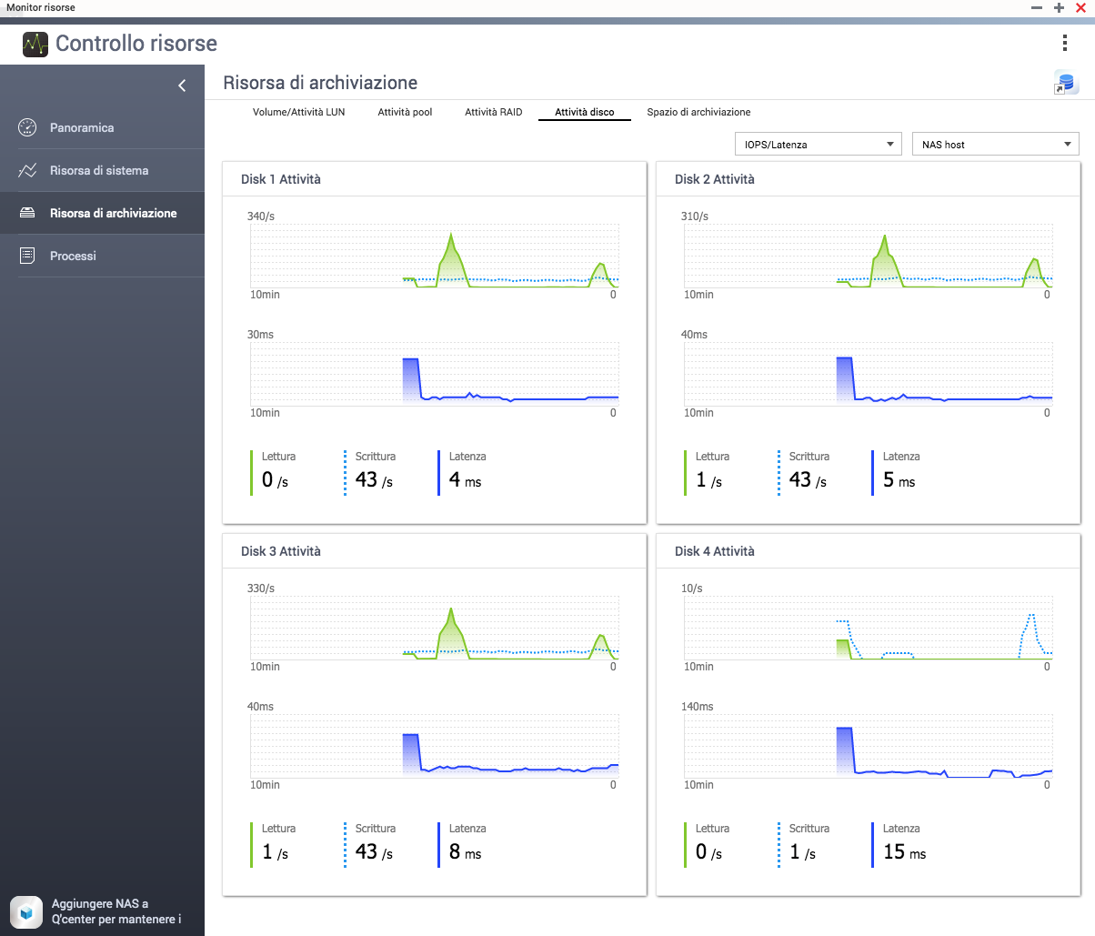This screenshot has width=1095, height=936.
Task: Switch to the Attività pool tab
Action: 405,112
